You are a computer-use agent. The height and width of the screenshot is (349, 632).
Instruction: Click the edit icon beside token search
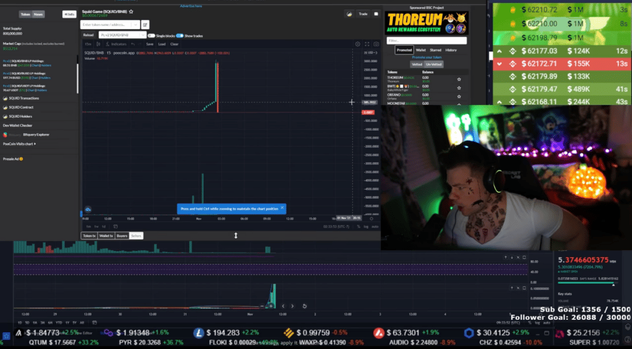click(x=145, y=25)
